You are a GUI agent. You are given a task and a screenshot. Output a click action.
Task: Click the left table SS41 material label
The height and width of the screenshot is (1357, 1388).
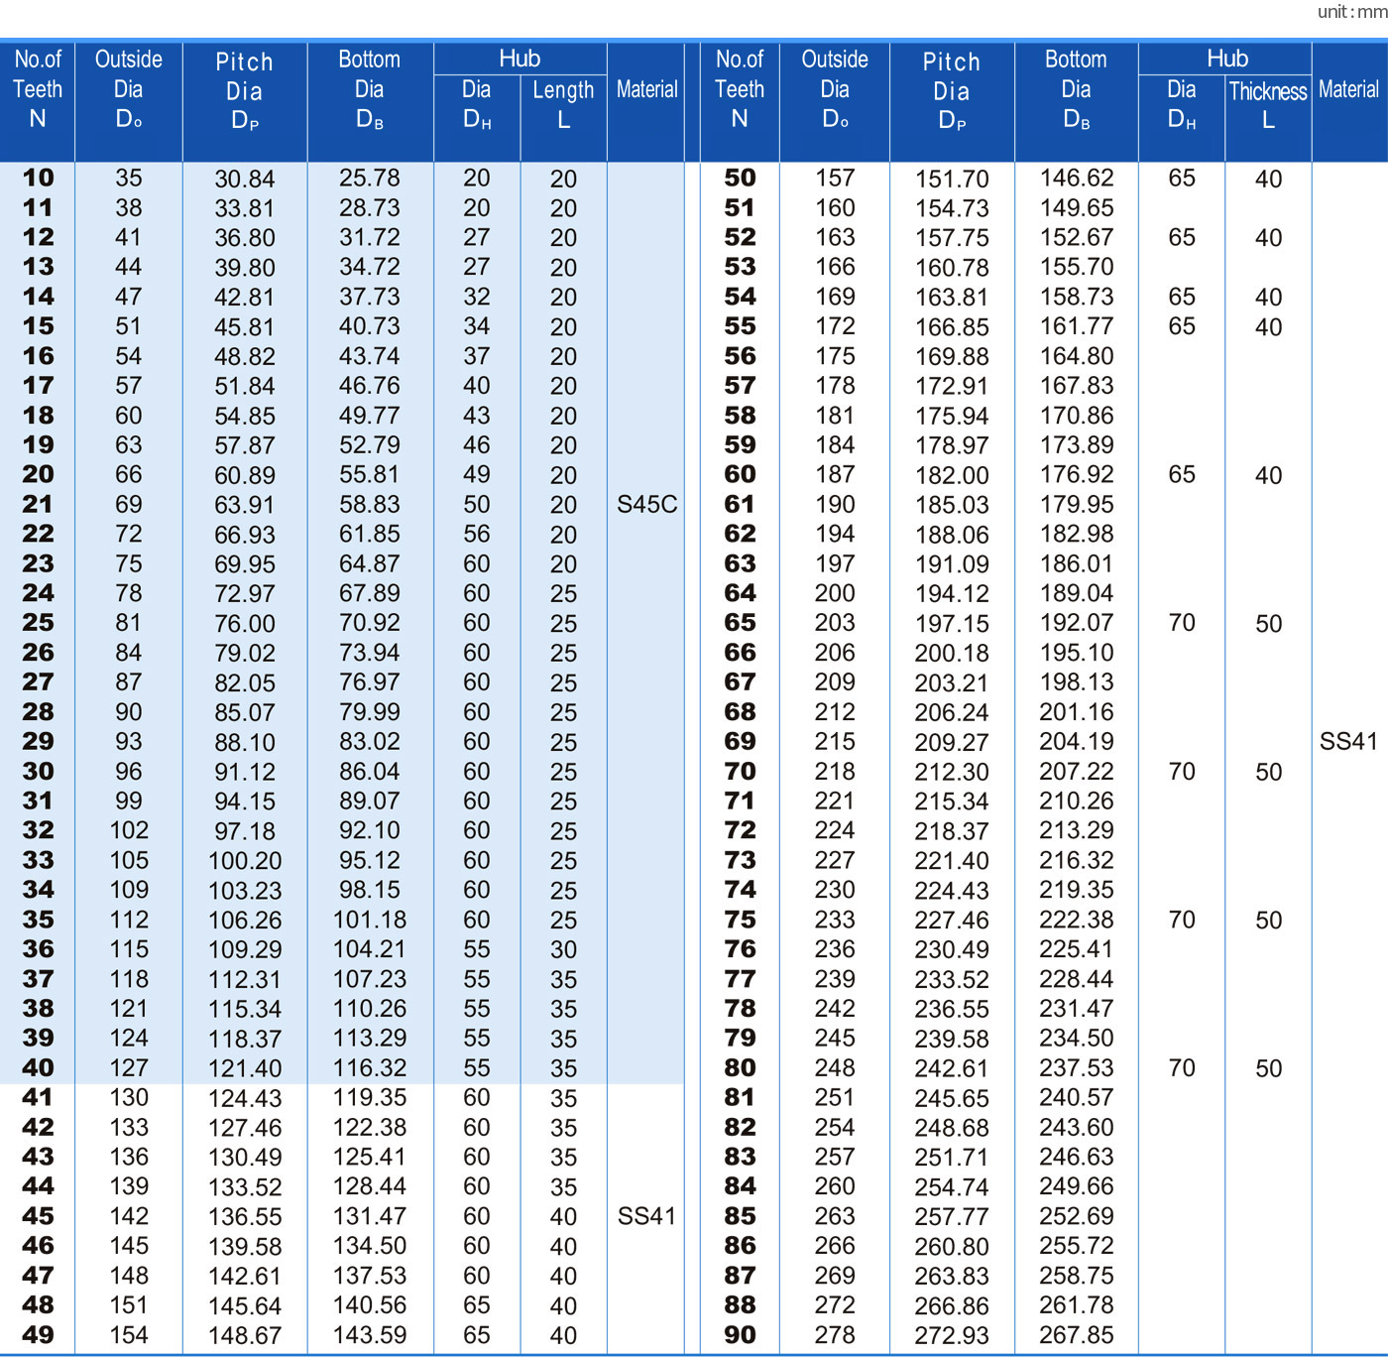pyautogui.click(x=646, y=1216)
